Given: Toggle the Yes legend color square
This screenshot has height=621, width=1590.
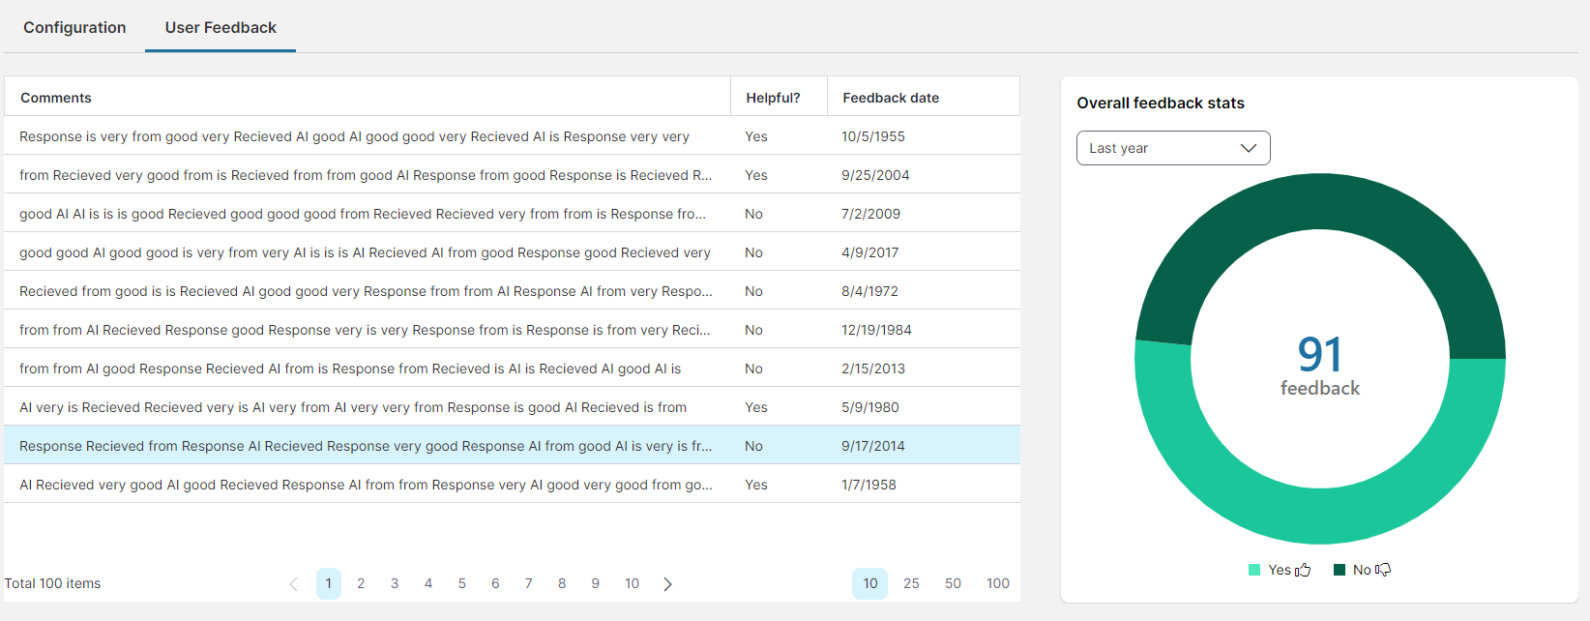Looking at the screenshot, I should (1254, 570).
